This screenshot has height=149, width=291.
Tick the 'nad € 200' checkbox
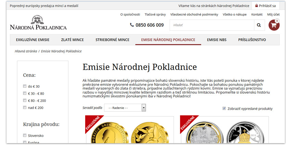25,108
